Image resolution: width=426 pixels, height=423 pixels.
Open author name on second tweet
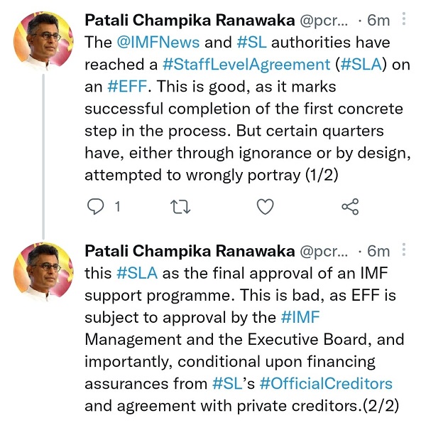190,251
